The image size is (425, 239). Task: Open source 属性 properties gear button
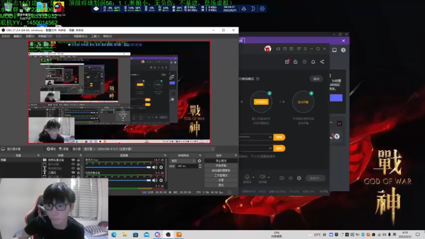click(51, 149)
